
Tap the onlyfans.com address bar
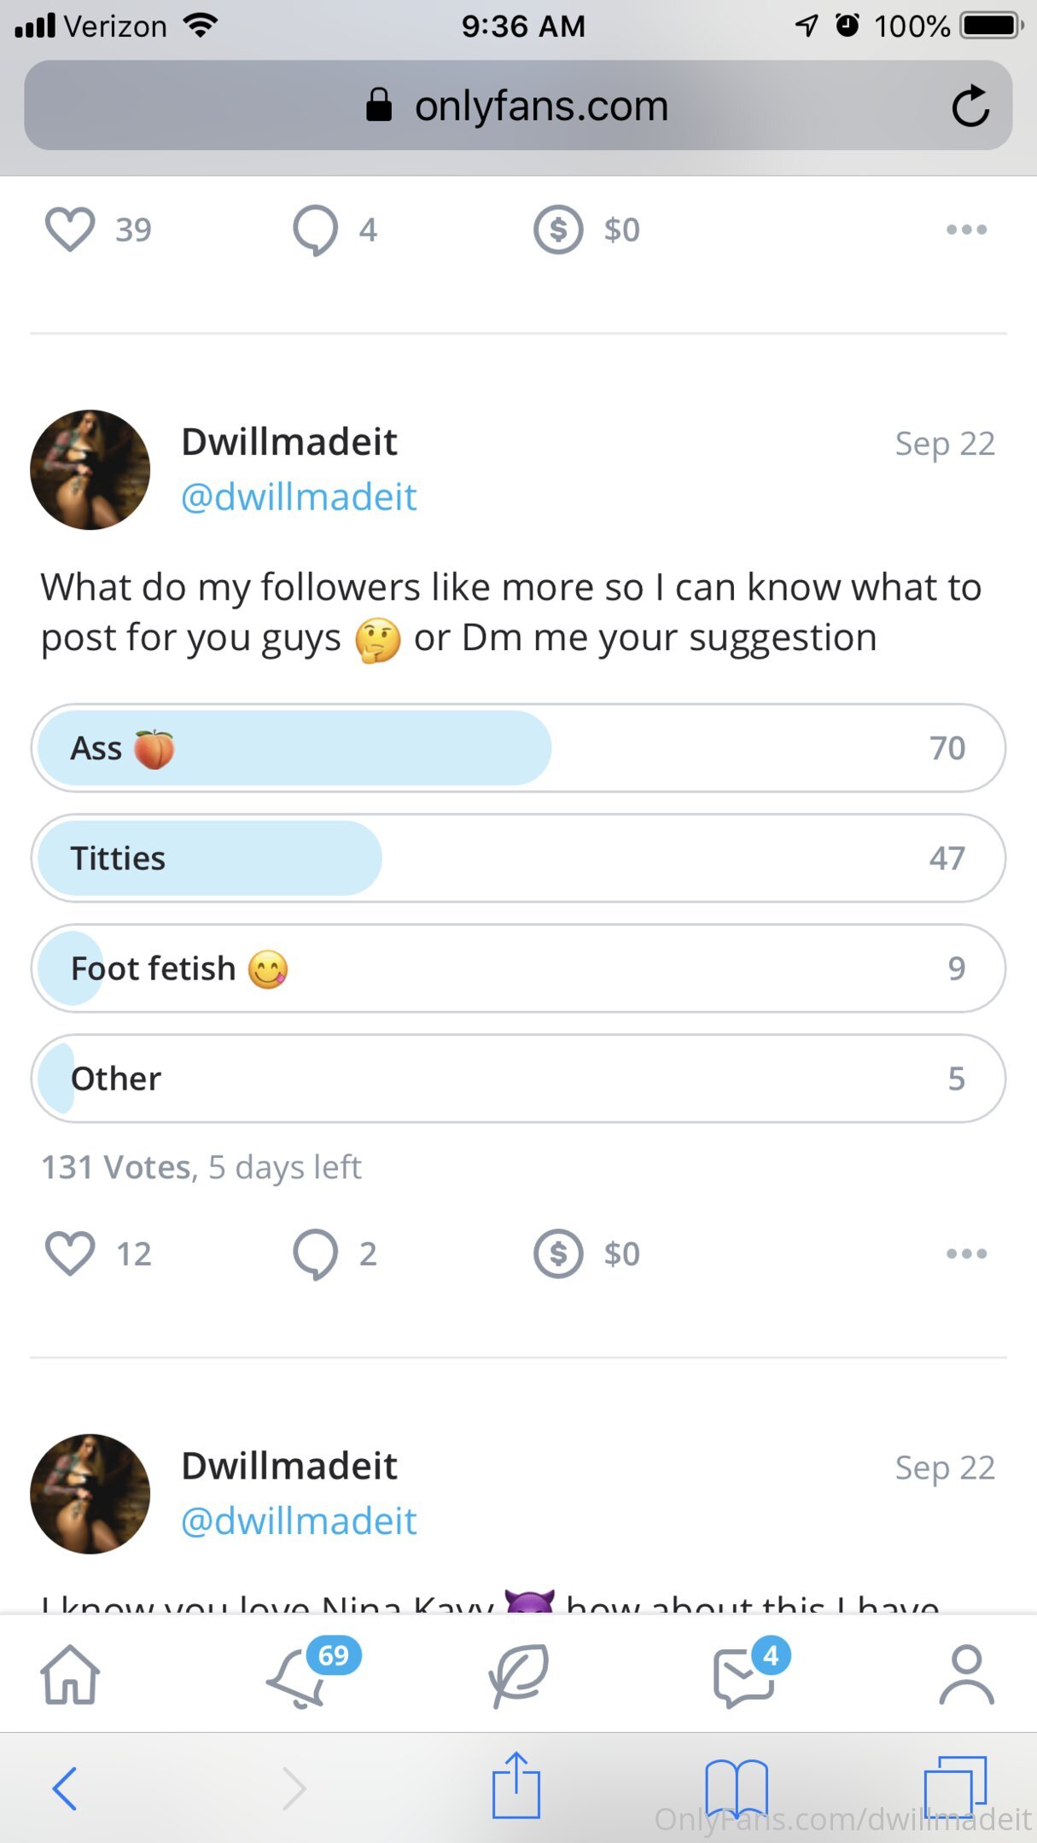tap(516, 106)
